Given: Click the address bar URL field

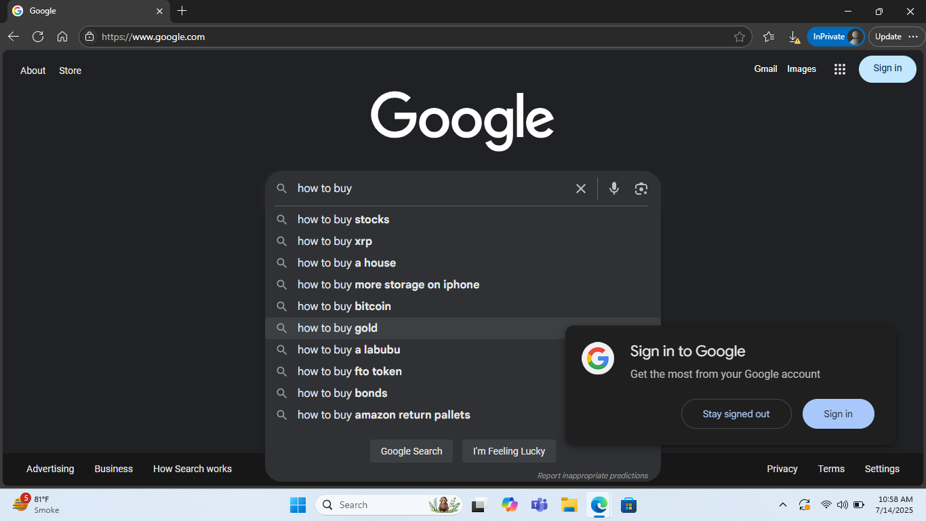Looking at the screenshot, I should pyautogui.click(x=414, y=37).
